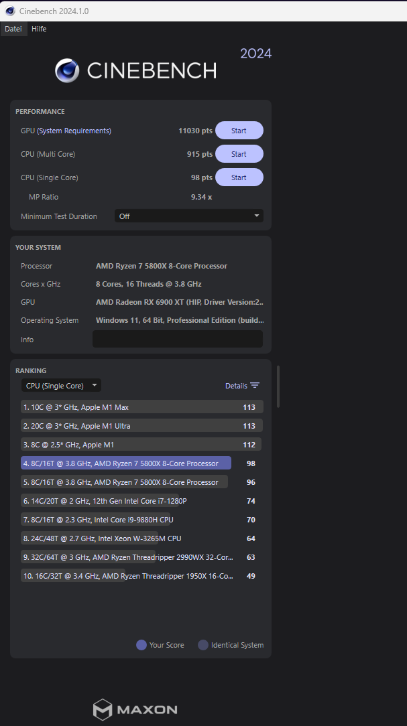The width and height of the screenshot is (407, 726).
Task: Click the 98 pts single core score
Action: coord(202,177)
